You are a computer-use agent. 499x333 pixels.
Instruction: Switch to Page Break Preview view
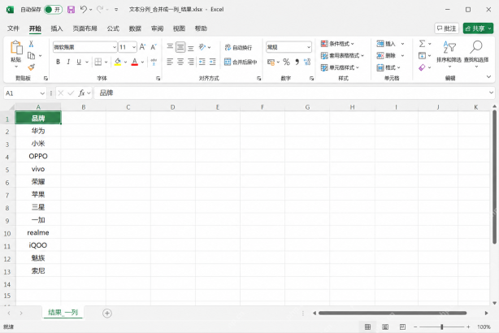tap(402, 327)
